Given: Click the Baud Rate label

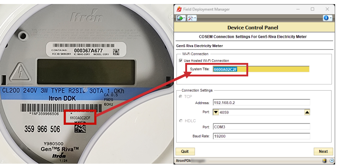Looking at the screenshot, I should 201,136.
